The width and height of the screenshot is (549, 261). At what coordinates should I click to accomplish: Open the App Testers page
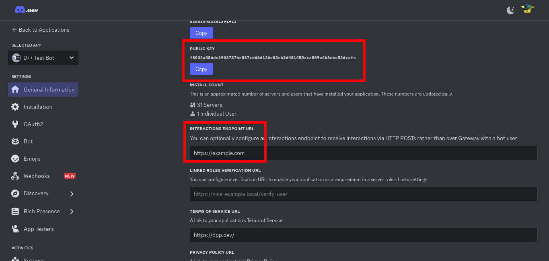point(39,229)
